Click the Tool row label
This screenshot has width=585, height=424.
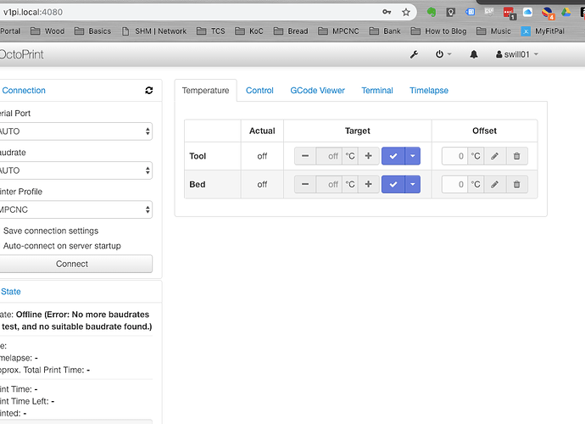pos(198,156)
